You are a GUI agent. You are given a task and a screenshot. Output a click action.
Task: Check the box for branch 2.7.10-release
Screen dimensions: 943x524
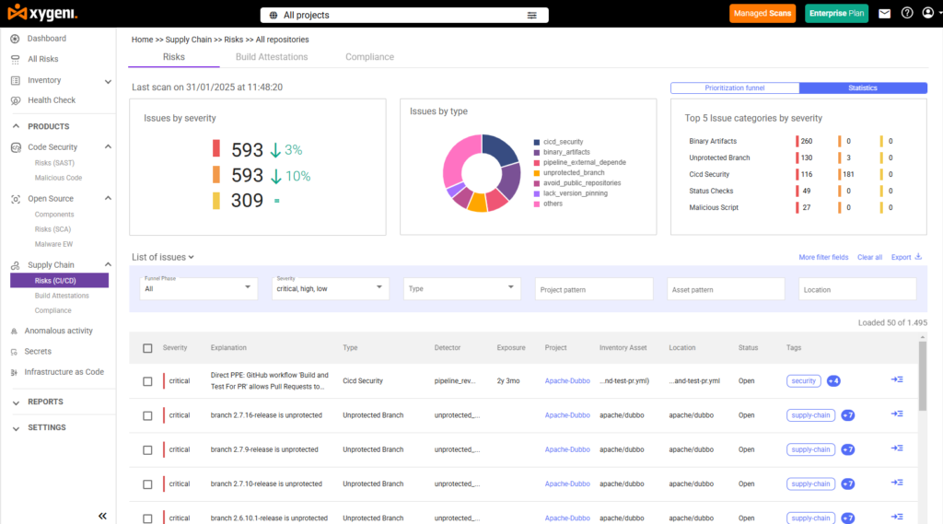(x=147, y=484)
